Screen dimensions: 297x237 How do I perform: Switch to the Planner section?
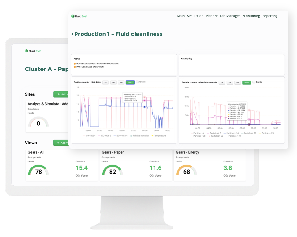click(212, 16)
